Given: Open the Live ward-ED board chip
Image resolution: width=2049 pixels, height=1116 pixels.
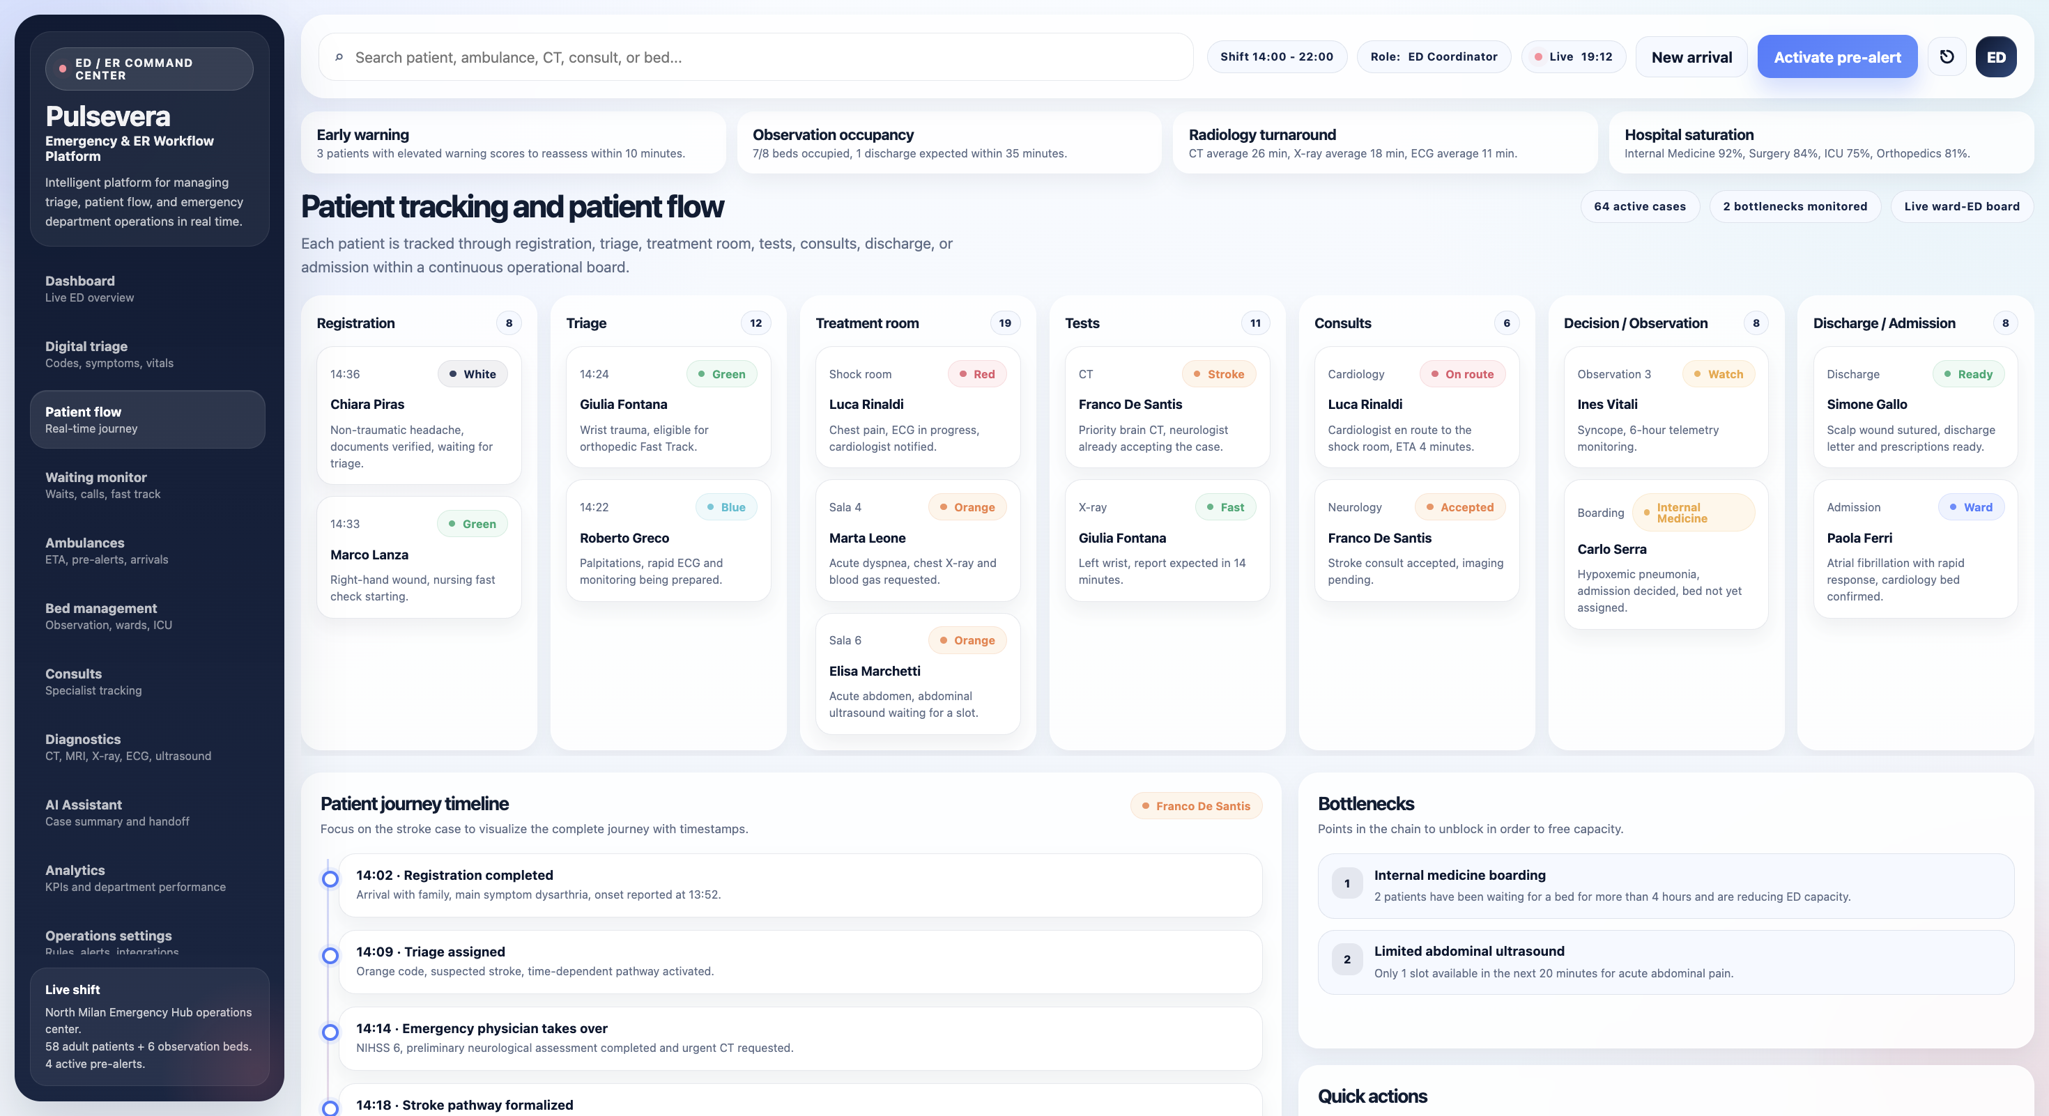Looking at the screenshot, I should click(x=1961, y=207).
